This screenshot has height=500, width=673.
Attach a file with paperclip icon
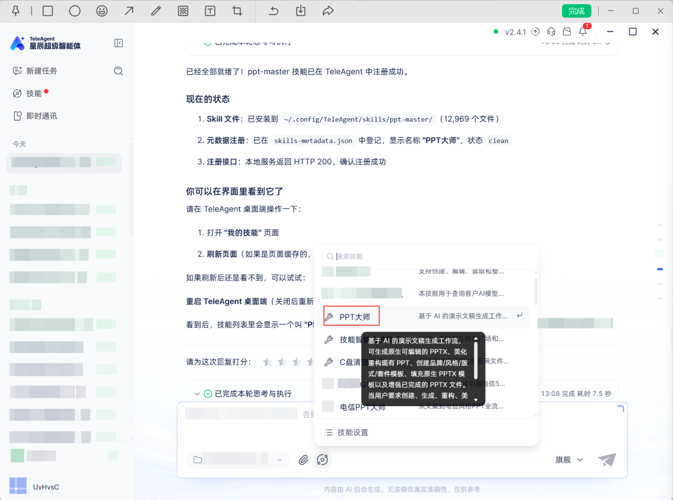click(x=304, y=460)
